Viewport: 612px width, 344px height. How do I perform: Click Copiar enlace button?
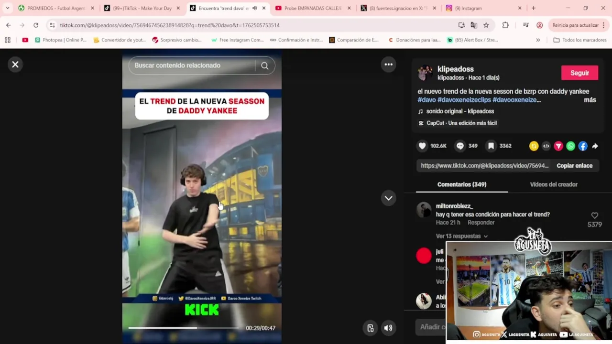574,166
